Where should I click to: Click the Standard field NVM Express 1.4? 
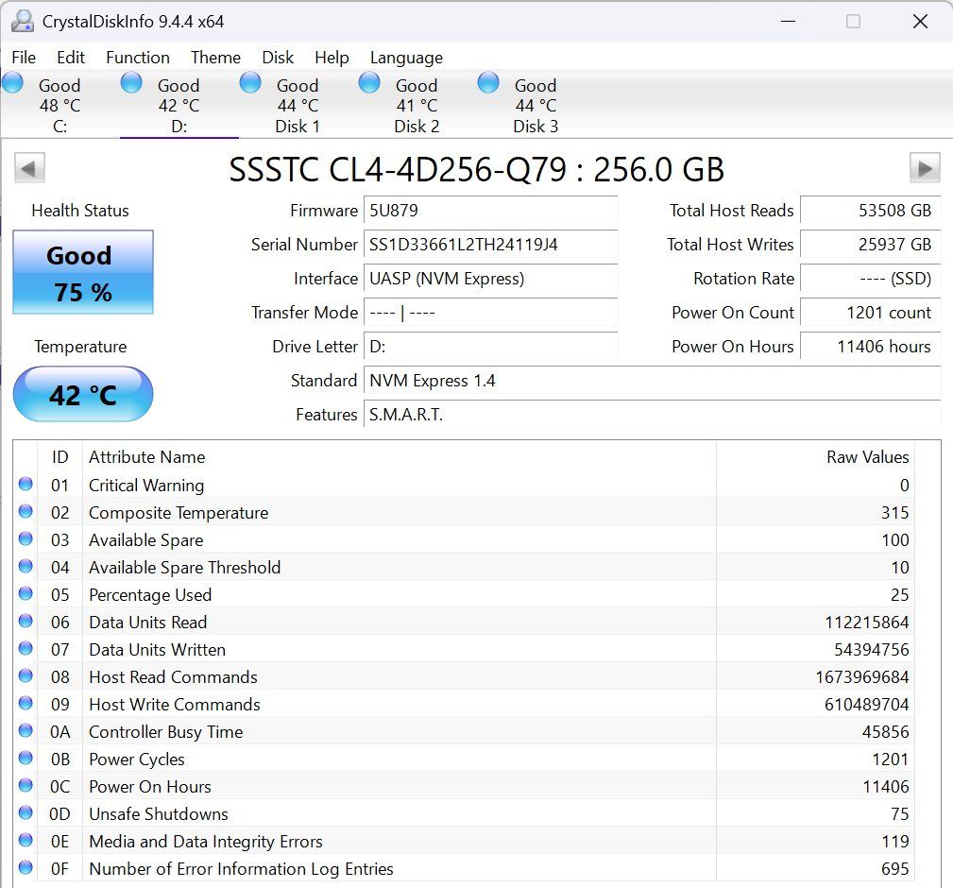pos(652,381)
